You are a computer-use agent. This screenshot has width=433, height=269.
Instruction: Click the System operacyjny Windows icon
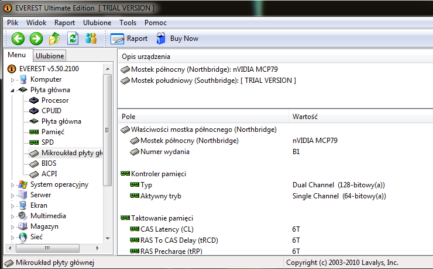[x=23, y=184]
